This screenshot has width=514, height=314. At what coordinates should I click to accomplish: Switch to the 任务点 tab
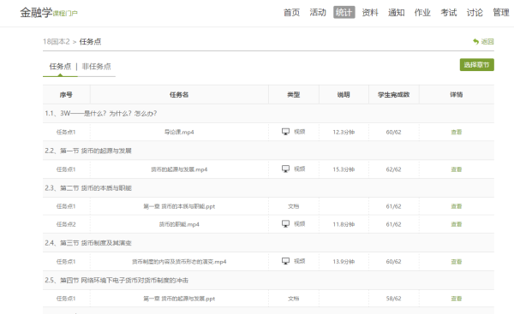pyautogui.click(x=60, y=67)
